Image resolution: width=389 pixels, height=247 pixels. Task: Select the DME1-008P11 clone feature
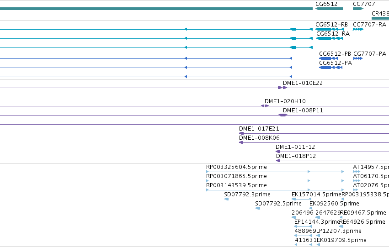[x=283, y=115]
